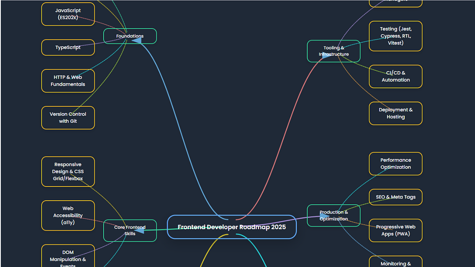Select the CI/CD & Automation node
475x267 pixels.
click(x=396, y=76)
